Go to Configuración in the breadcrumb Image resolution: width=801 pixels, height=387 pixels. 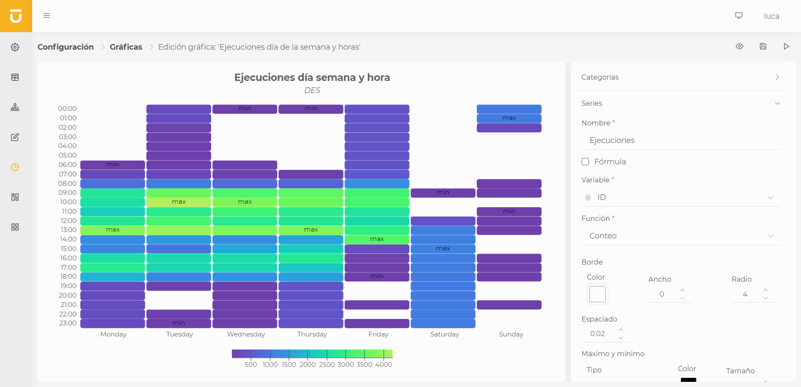66,47
